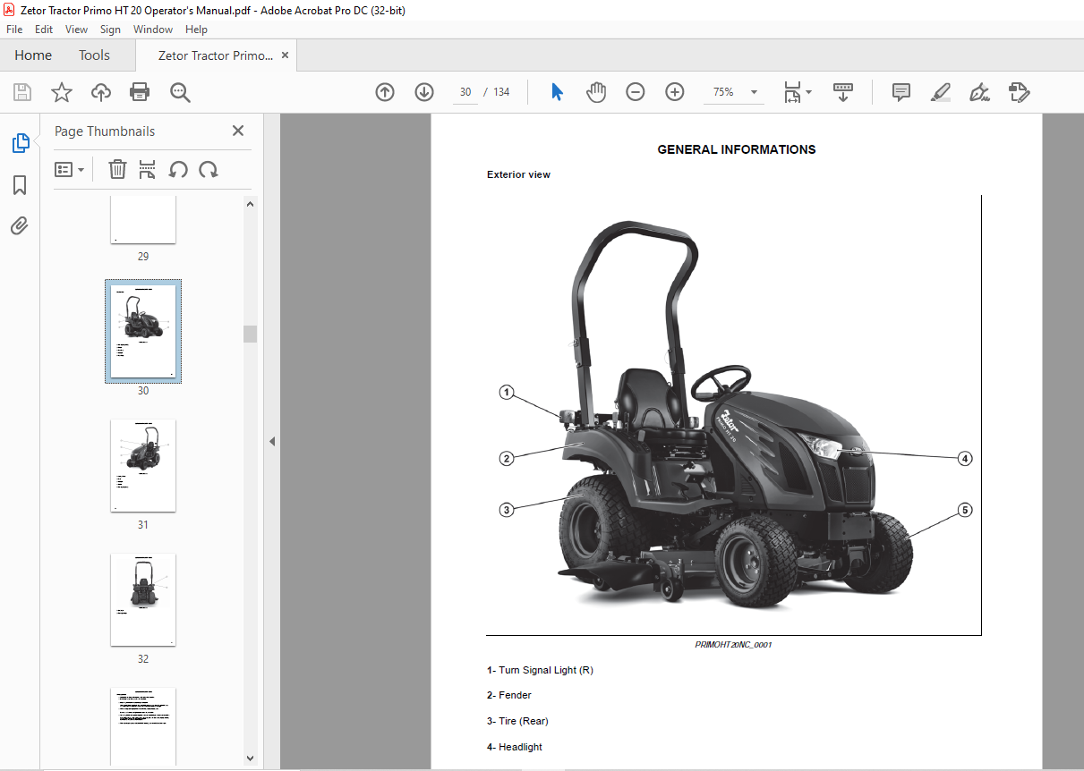Save the file using the floppy disk icon

click(22, 92)
